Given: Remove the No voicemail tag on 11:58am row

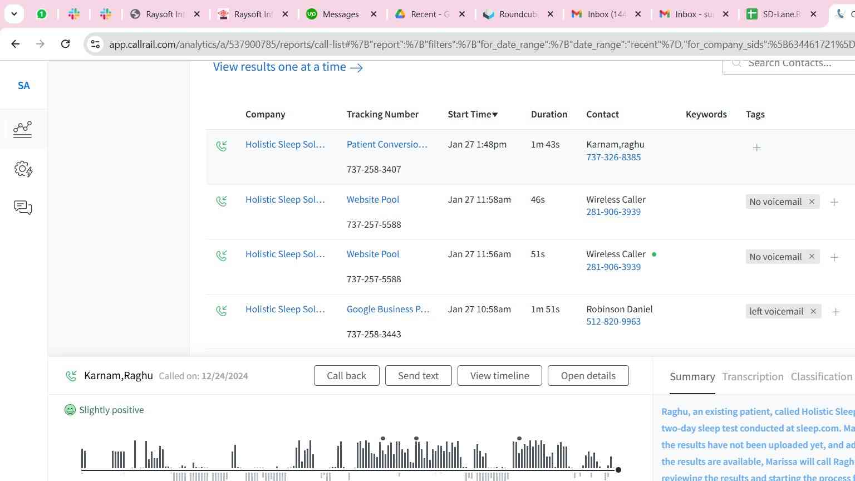Looking at the screenshot, I should pyautogui.click(x=812, y=202).
